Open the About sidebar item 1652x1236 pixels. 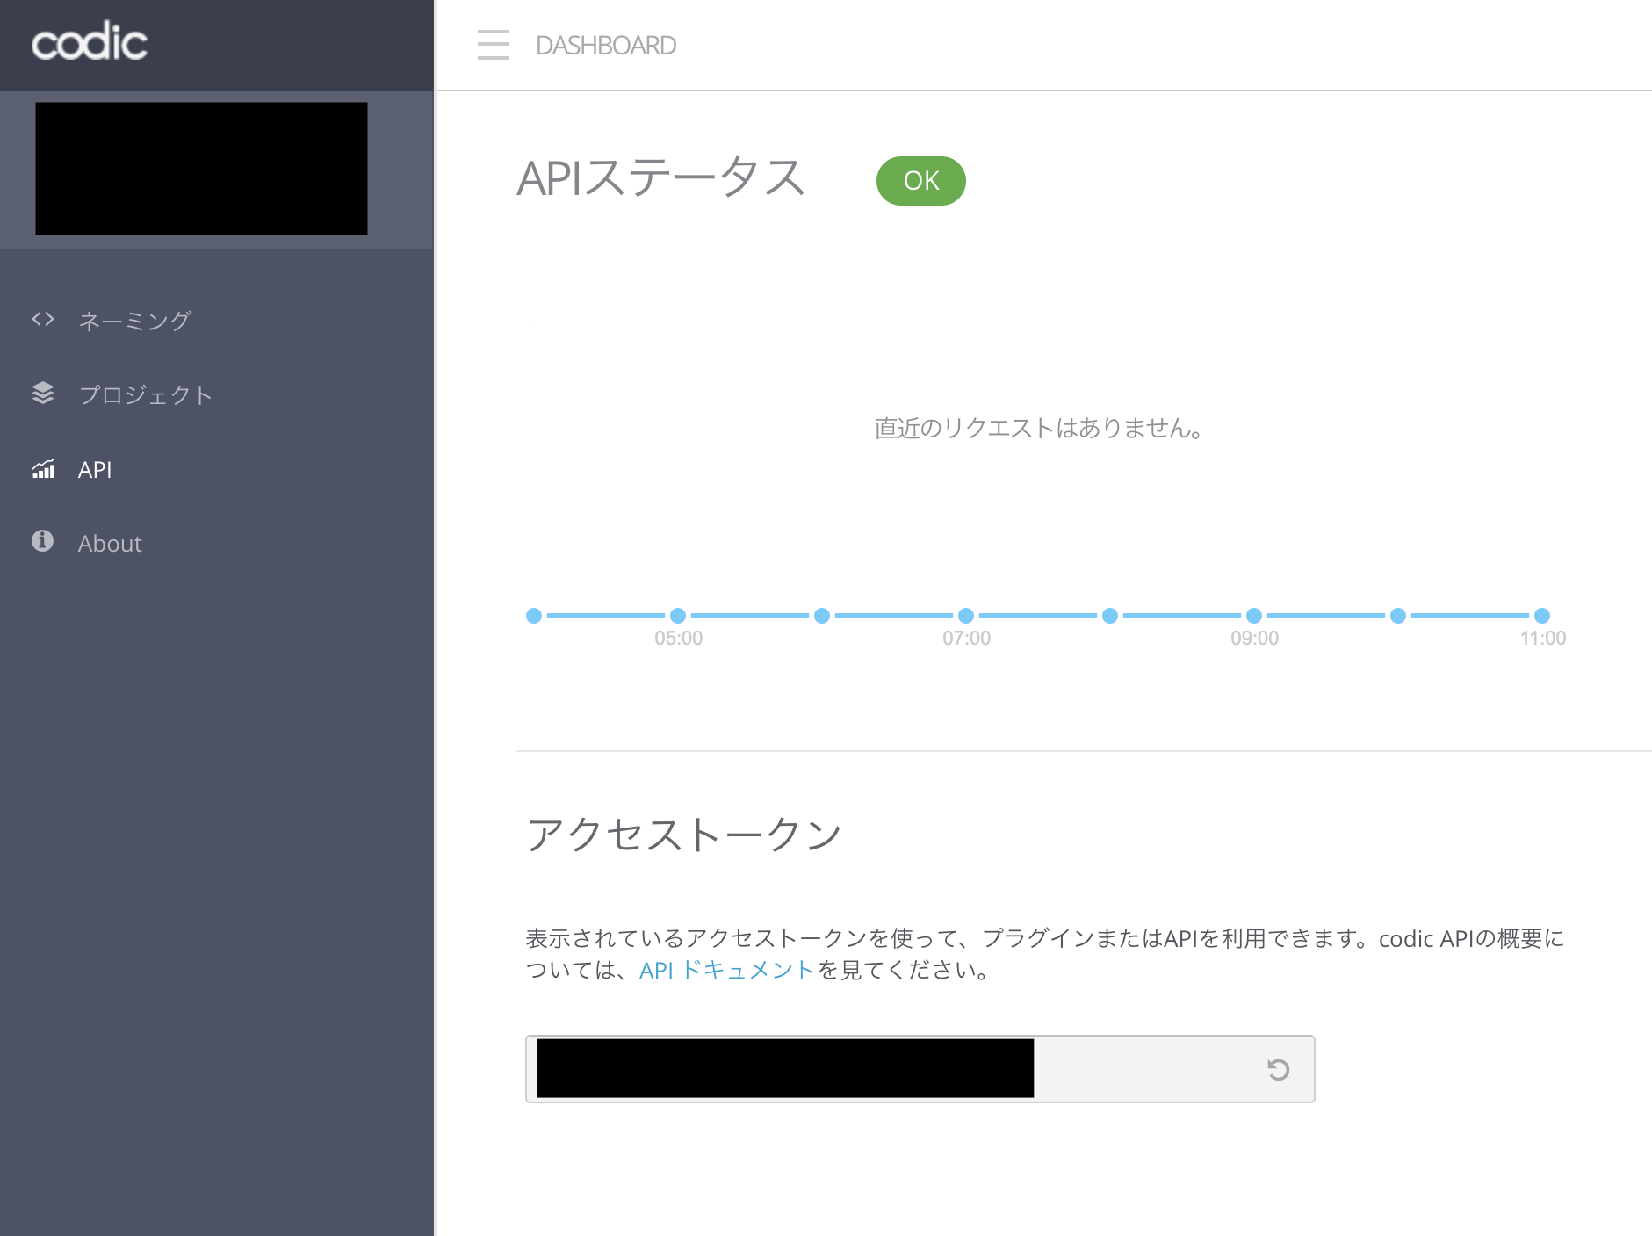pyautogui.click(x=110, y=544)
